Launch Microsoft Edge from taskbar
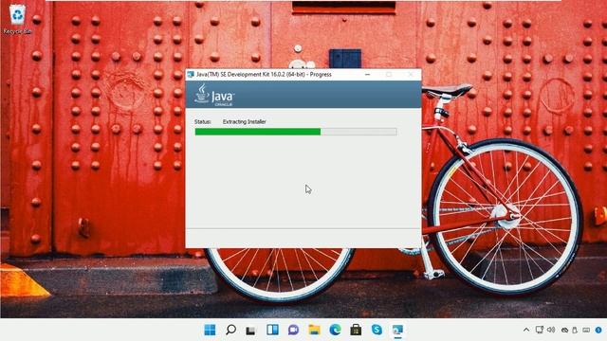Image resolution: width=607 pixels, height=341 pixels. coord(335,330)
